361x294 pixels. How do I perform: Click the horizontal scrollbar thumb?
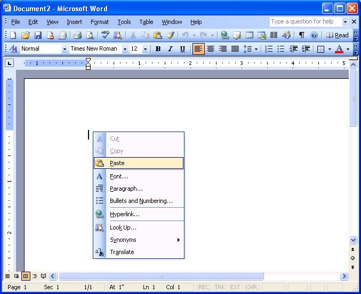coord(161,276)
